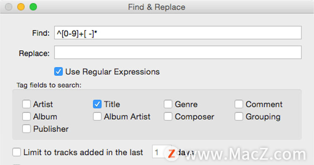314x165 pixels.
Task: Select the Album Artist checkbox
Action: click(x=97, y=116)
